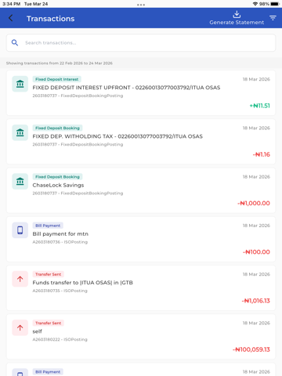282x376 pixels.
Task: Open FIXED DEPOSIT INTEREST UPFRONT transaction title
Action: 126,88
